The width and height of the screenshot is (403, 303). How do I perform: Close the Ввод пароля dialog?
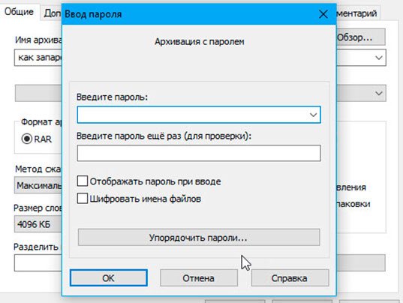(x=323, y=14)
